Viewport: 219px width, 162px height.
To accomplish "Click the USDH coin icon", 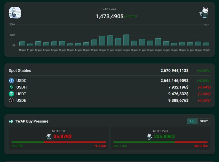I will pos(12,87).
